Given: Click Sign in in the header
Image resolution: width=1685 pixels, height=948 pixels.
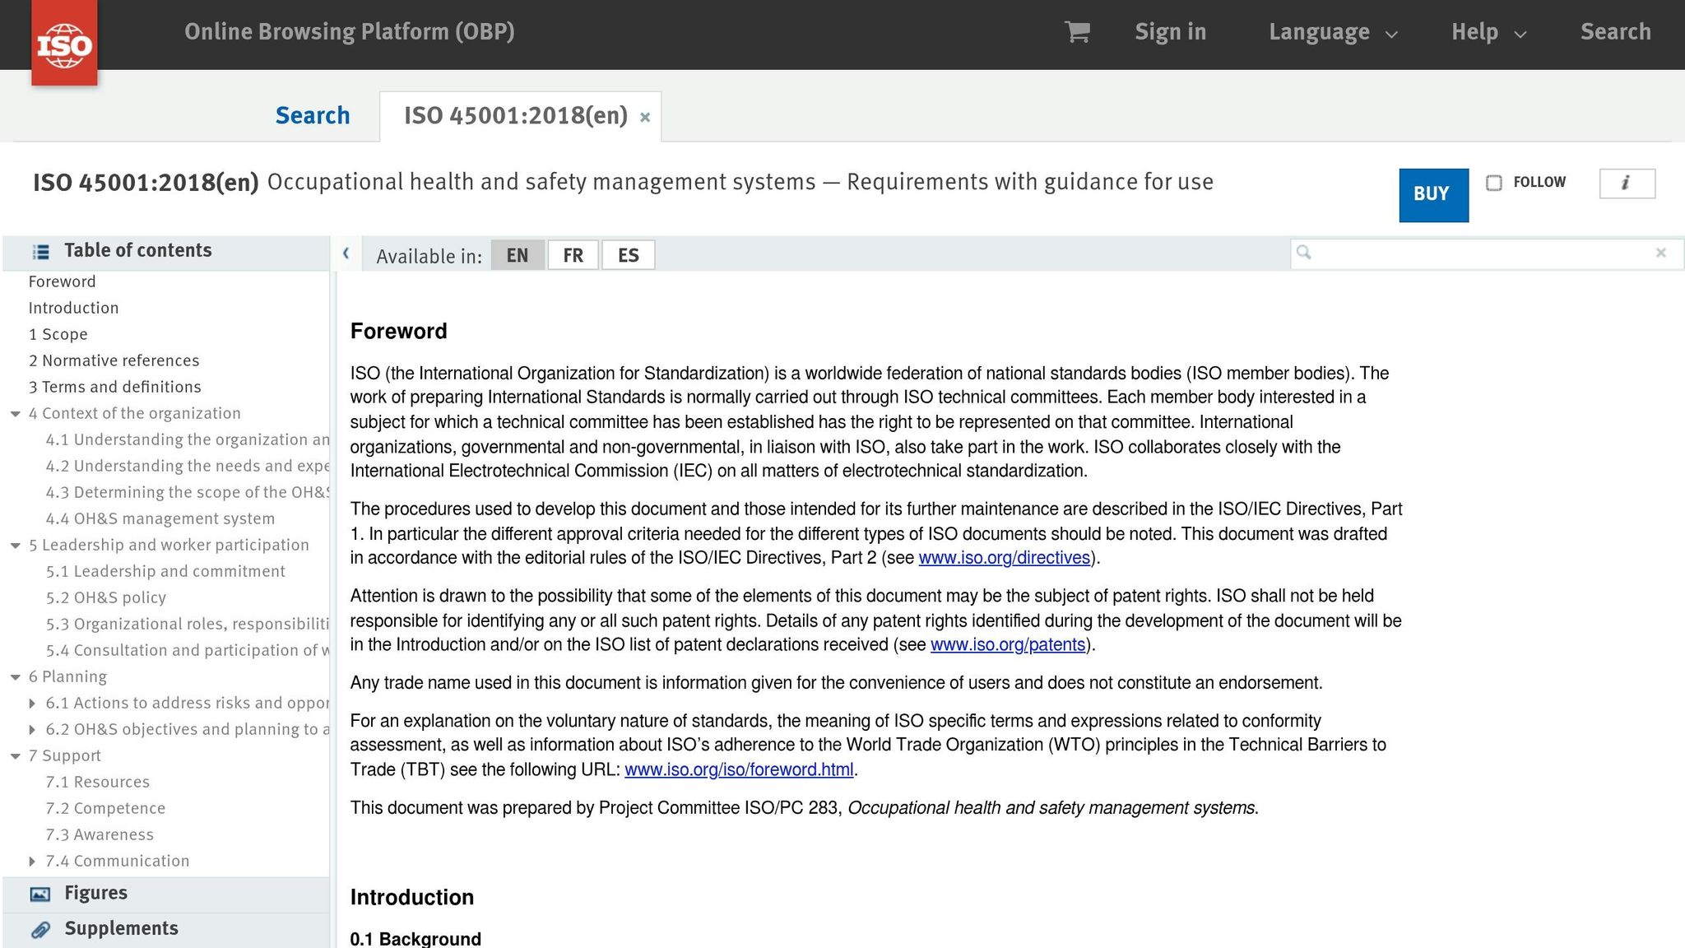Looking at the screenshot, I should click(1170, 32).
